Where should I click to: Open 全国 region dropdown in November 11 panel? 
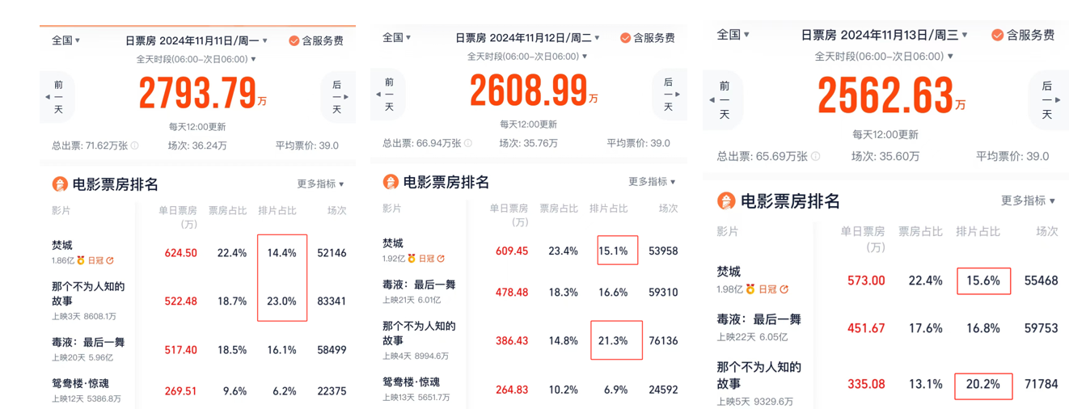65,40
